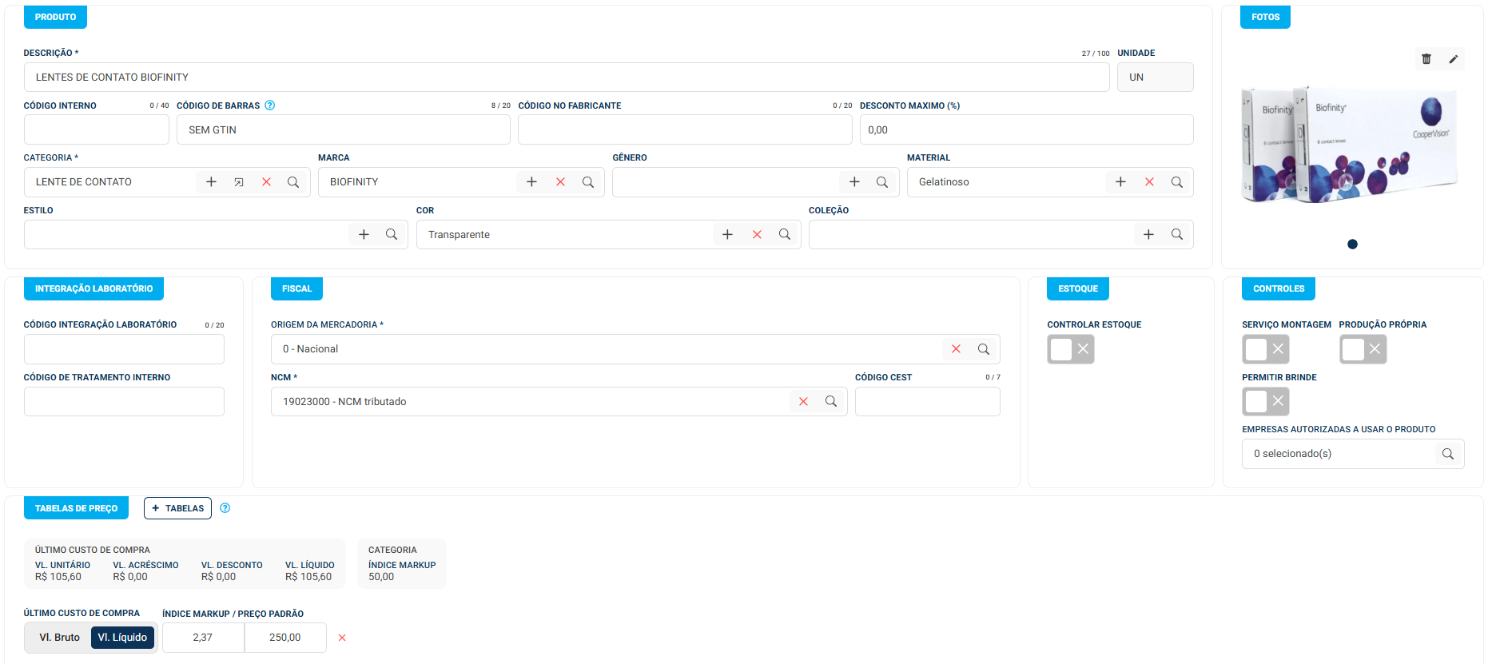
Task: Open NCM field 19023000
Action: 559,402
